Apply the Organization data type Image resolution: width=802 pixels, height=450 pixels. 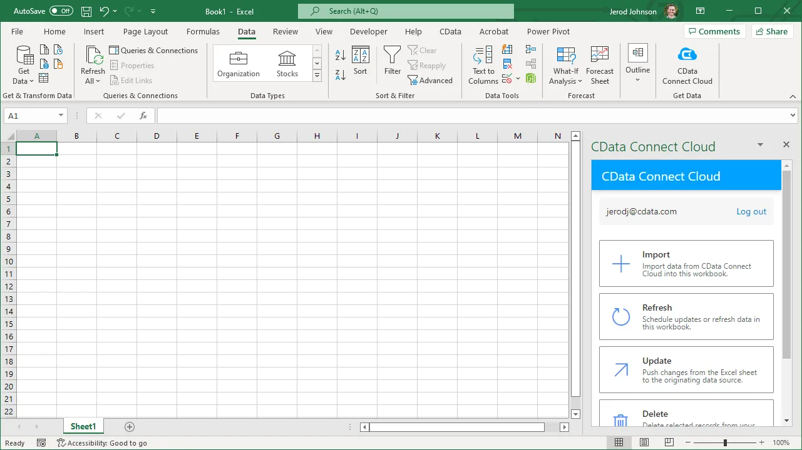239,62
